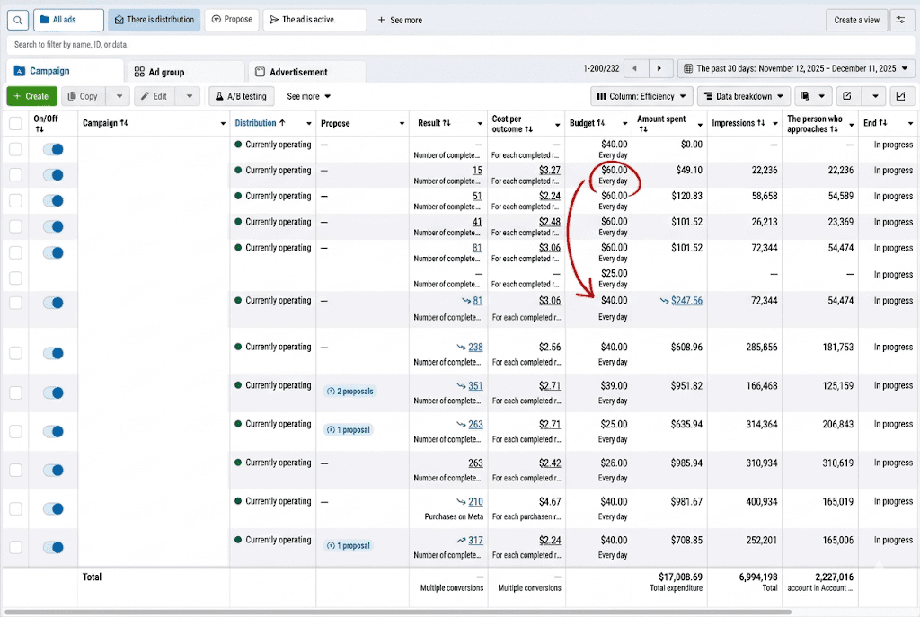Open Propose column options arrow
Image resolution: width=920 pixels, height=617 pixels.
[x=402, y=124]
